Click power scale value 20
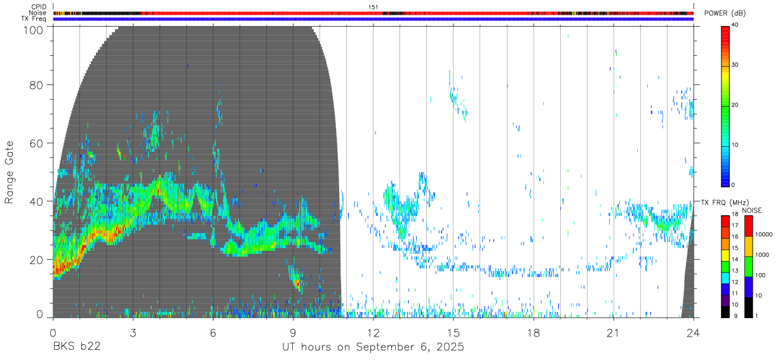Viewport: 780px width, 360px height. coord(735,105)
